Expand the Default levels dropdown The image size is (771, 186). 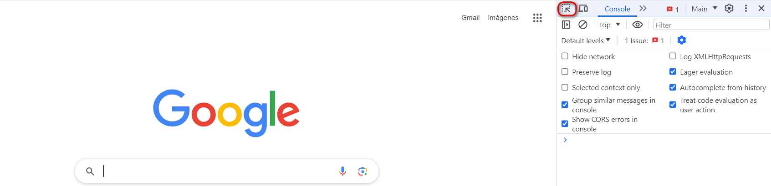(586, 40)
